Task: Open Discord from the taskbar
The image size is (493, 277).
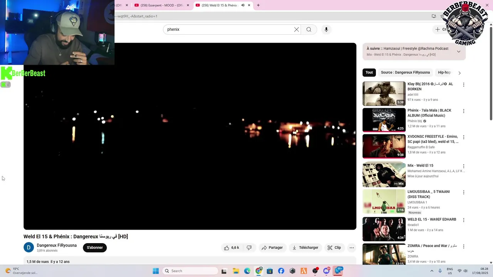Action: click(327, 271)
